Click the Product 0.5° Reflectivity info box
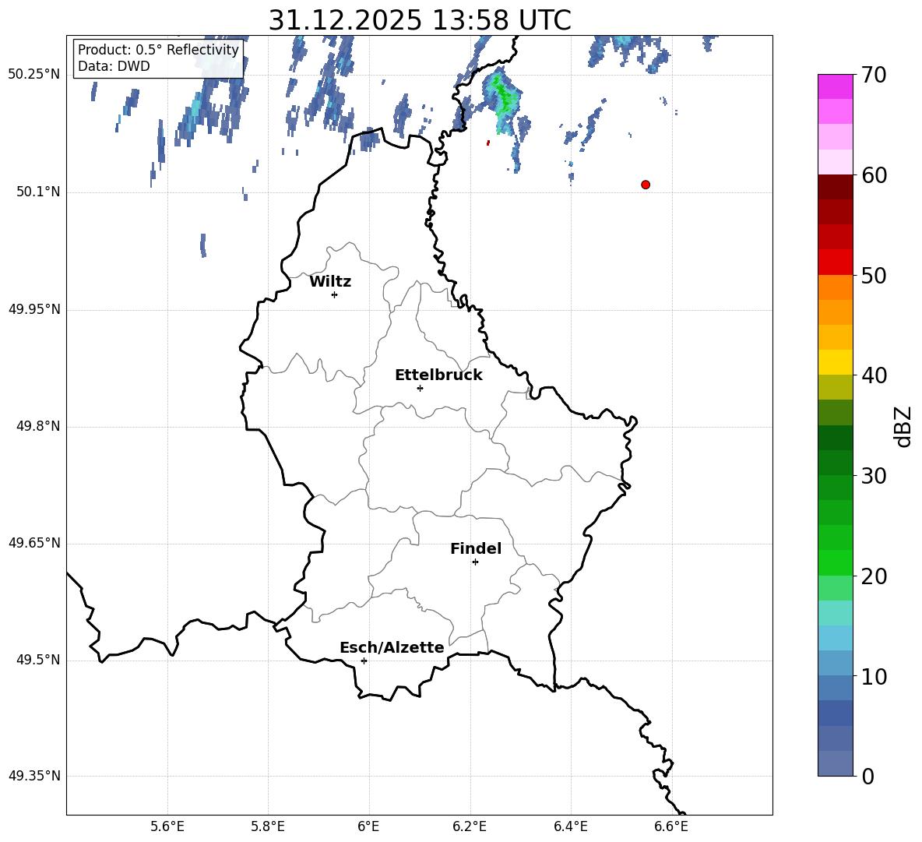This screenshot has height=842, width=922. pyautogui.click(x=158, y=58)
